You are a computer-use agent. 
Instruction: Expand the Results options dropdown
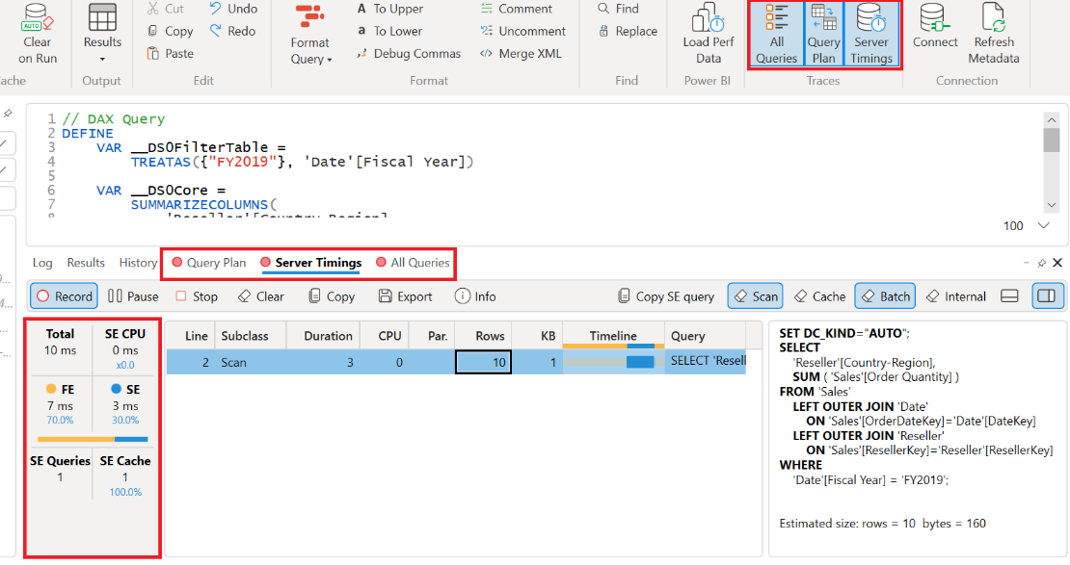[x=102, y=61]
